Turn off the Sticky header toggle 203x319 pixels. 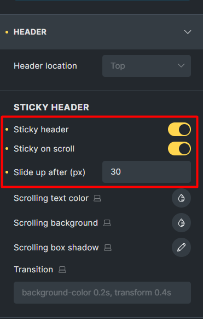(x=179, y=130)
